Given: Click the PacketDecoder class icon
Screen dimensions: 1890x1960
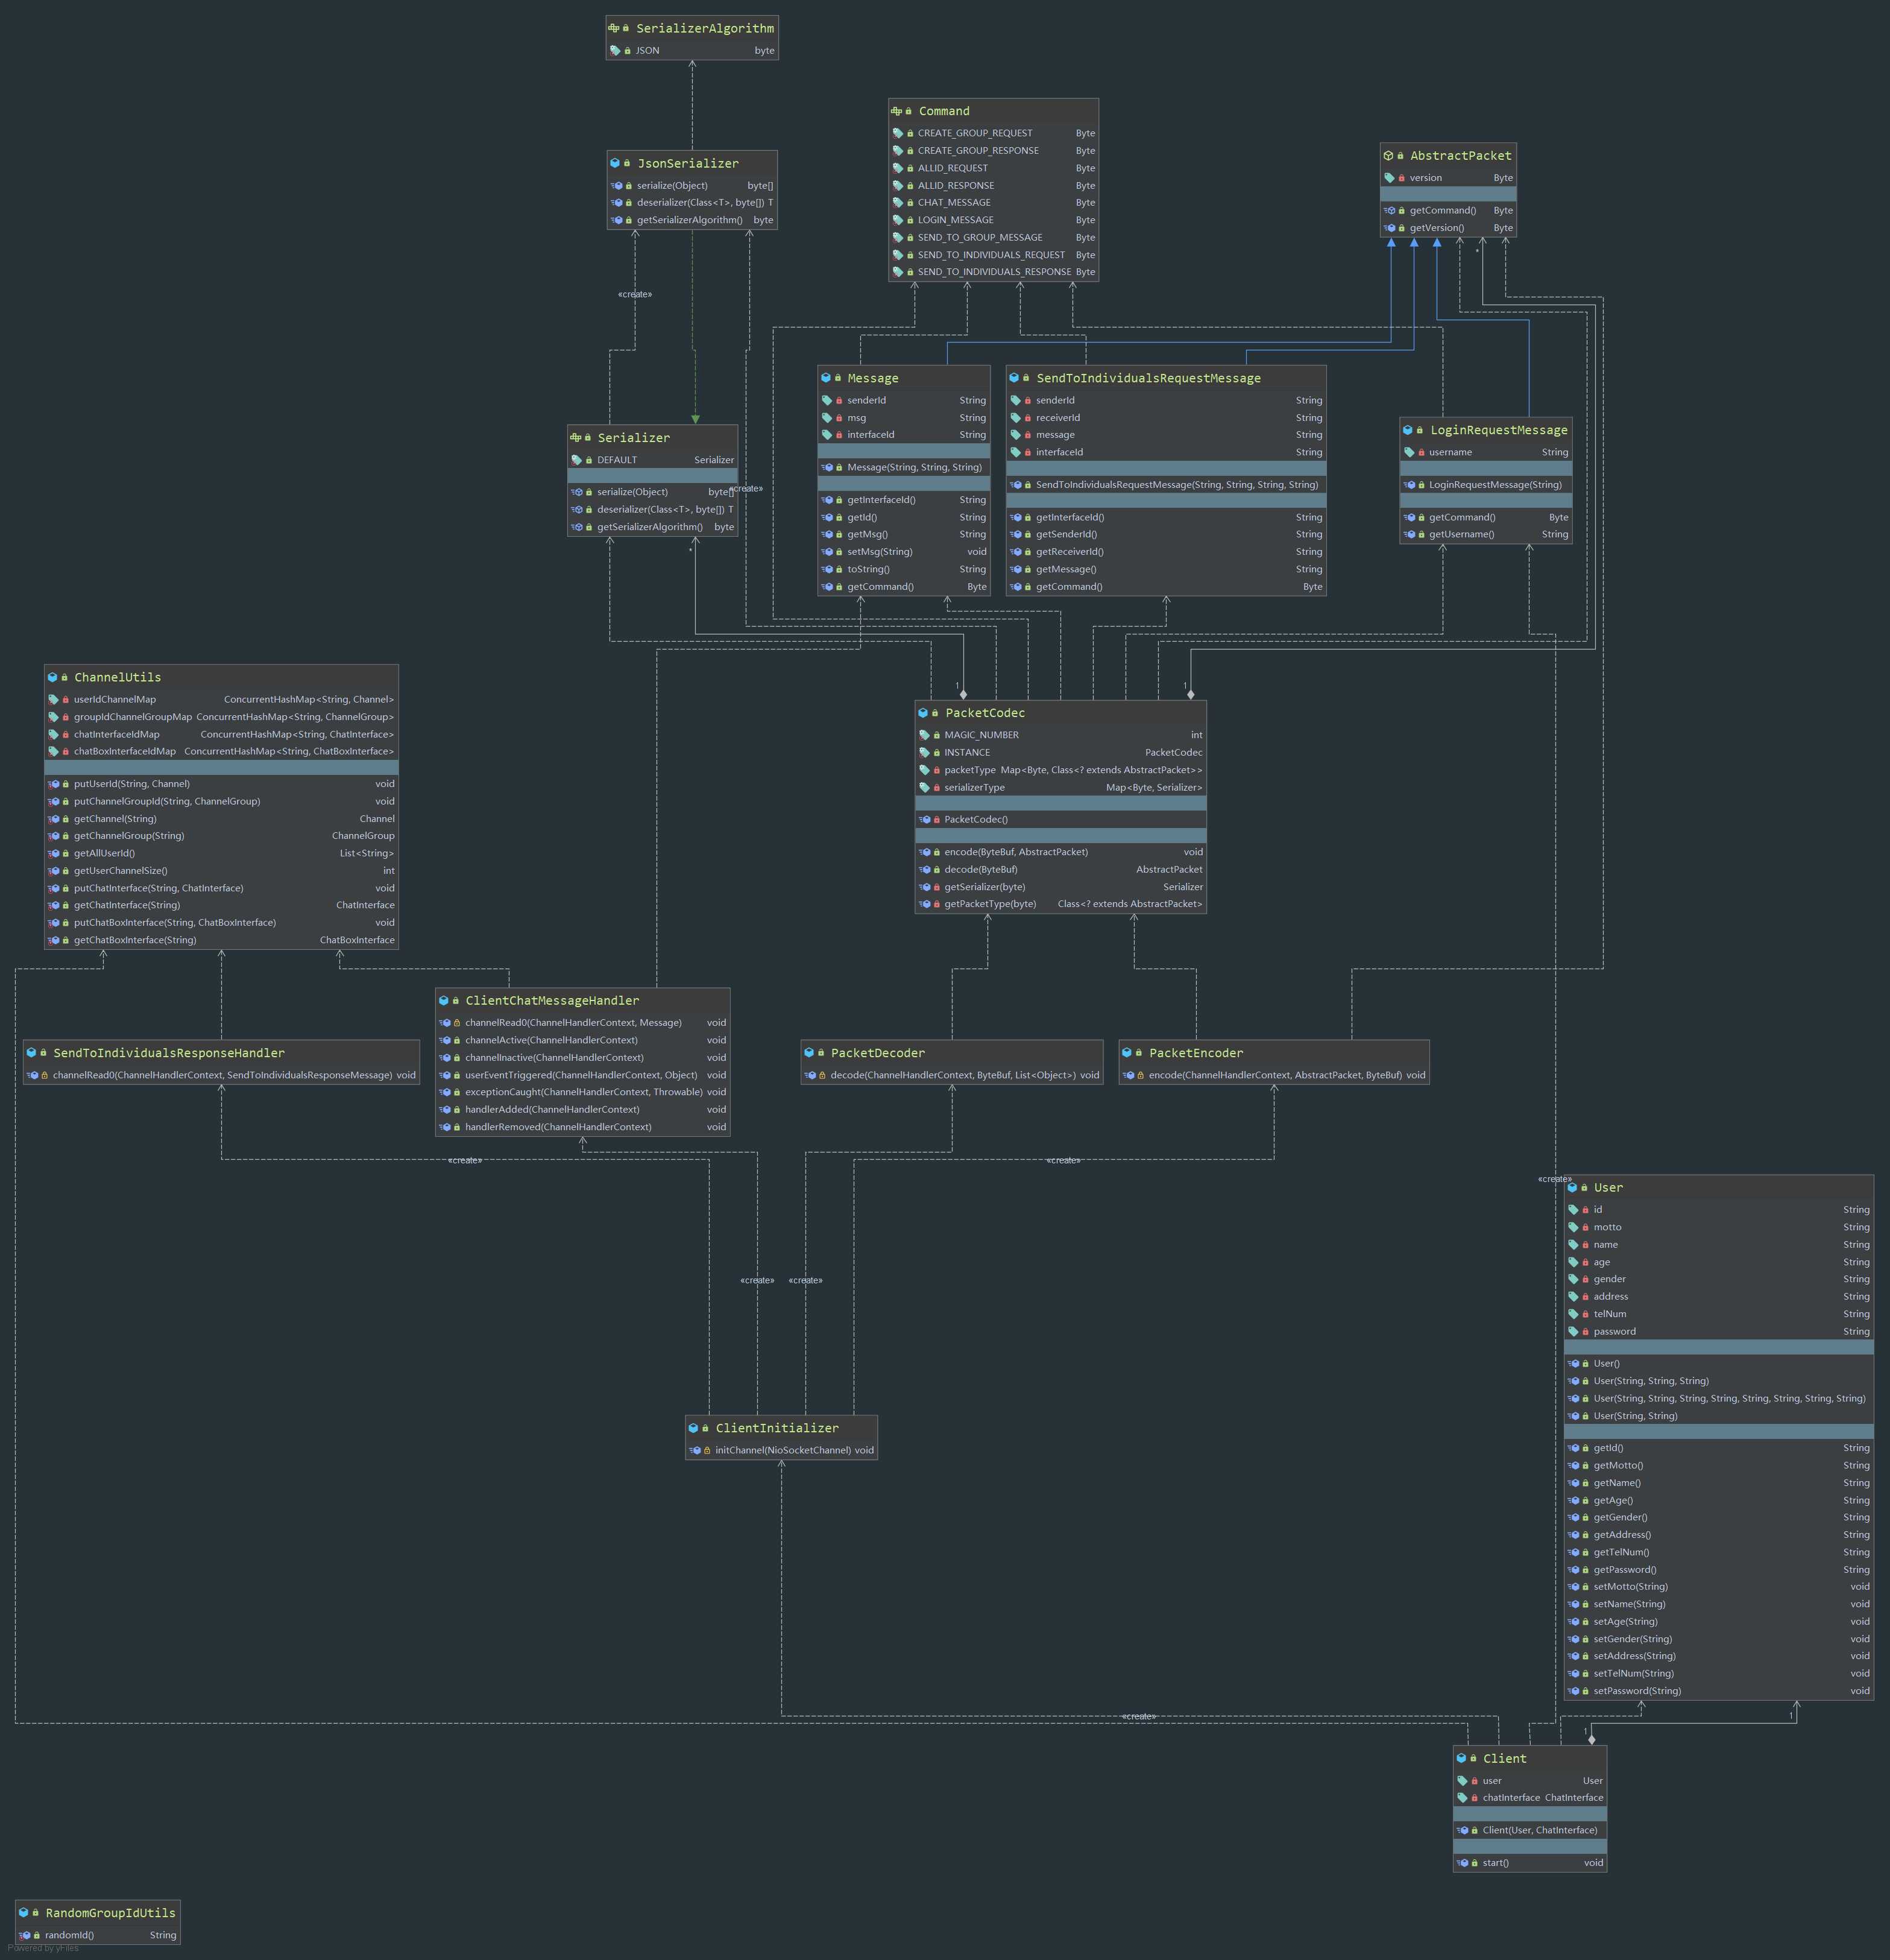Looking at the screenshot, I should tap(808, 1053).
